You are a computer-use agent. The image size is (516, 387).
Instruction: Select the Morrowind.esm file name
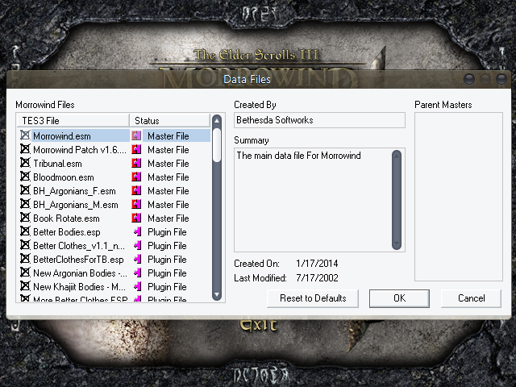62,136
